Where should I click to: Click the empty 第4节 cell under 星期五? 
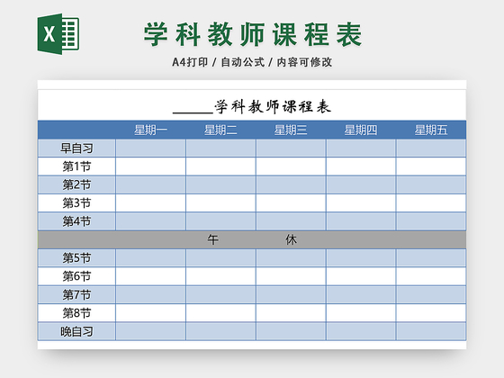click(431, 221)
